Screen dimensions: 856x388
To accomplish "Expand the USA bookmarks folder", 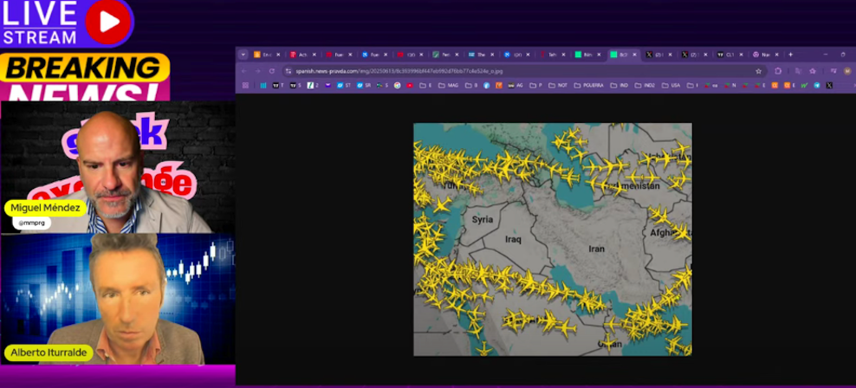I will (672, 86).
